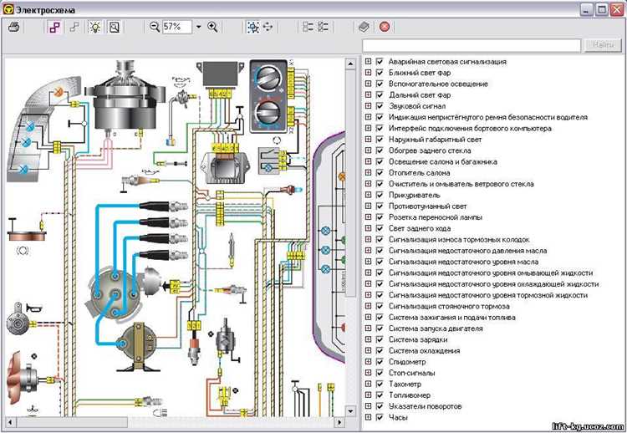Click diagram horizontal scrollbar left arrow
Image resolution: width=627 pixels, height=433 pixels.
9,422
